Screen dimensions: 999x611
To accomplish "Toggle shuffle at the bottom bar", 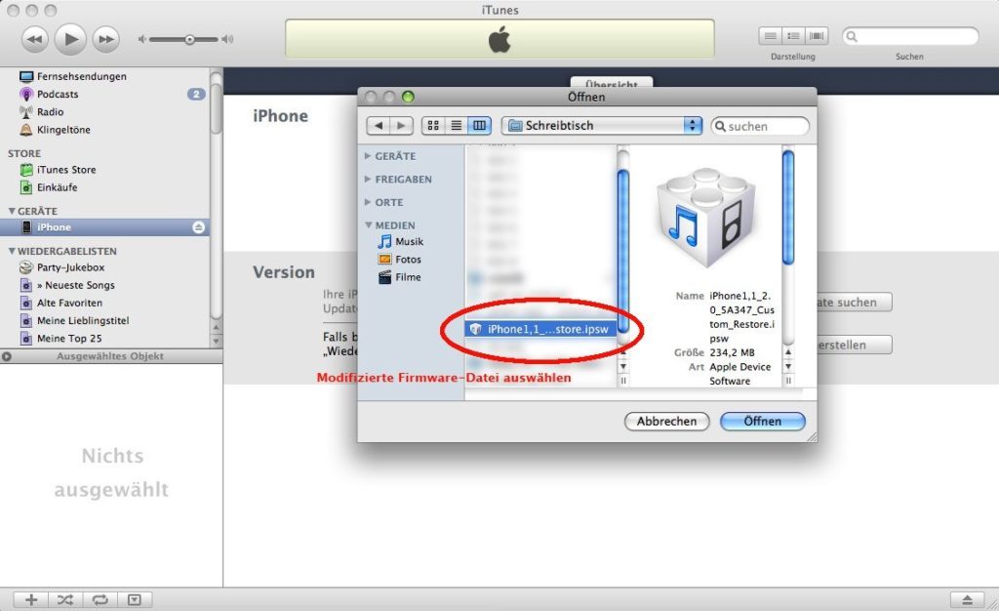I will pyautogui.click(x=65, y=599).
